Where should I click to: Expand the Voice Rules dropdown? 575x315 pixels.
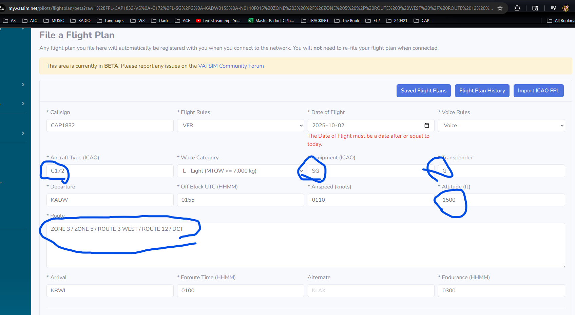pos(501,126)
